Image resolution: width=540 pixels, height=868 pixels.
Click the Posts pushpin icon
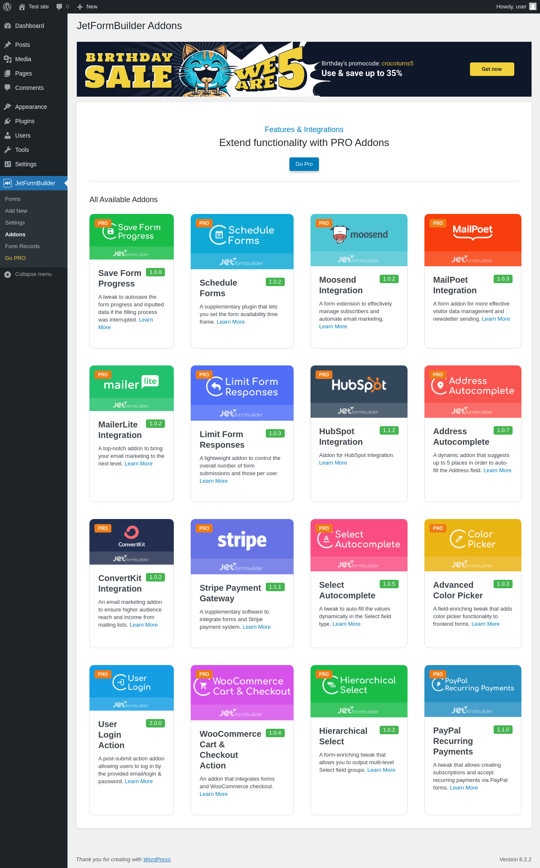[x=8, y=45]
